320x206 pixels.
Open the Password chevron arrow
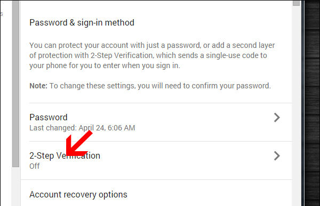tap(277, 118)
